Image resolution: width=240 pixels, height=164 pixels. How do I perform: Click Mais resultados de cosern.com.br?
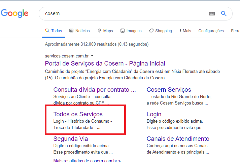pyautogui.click(x=87, y=161)
